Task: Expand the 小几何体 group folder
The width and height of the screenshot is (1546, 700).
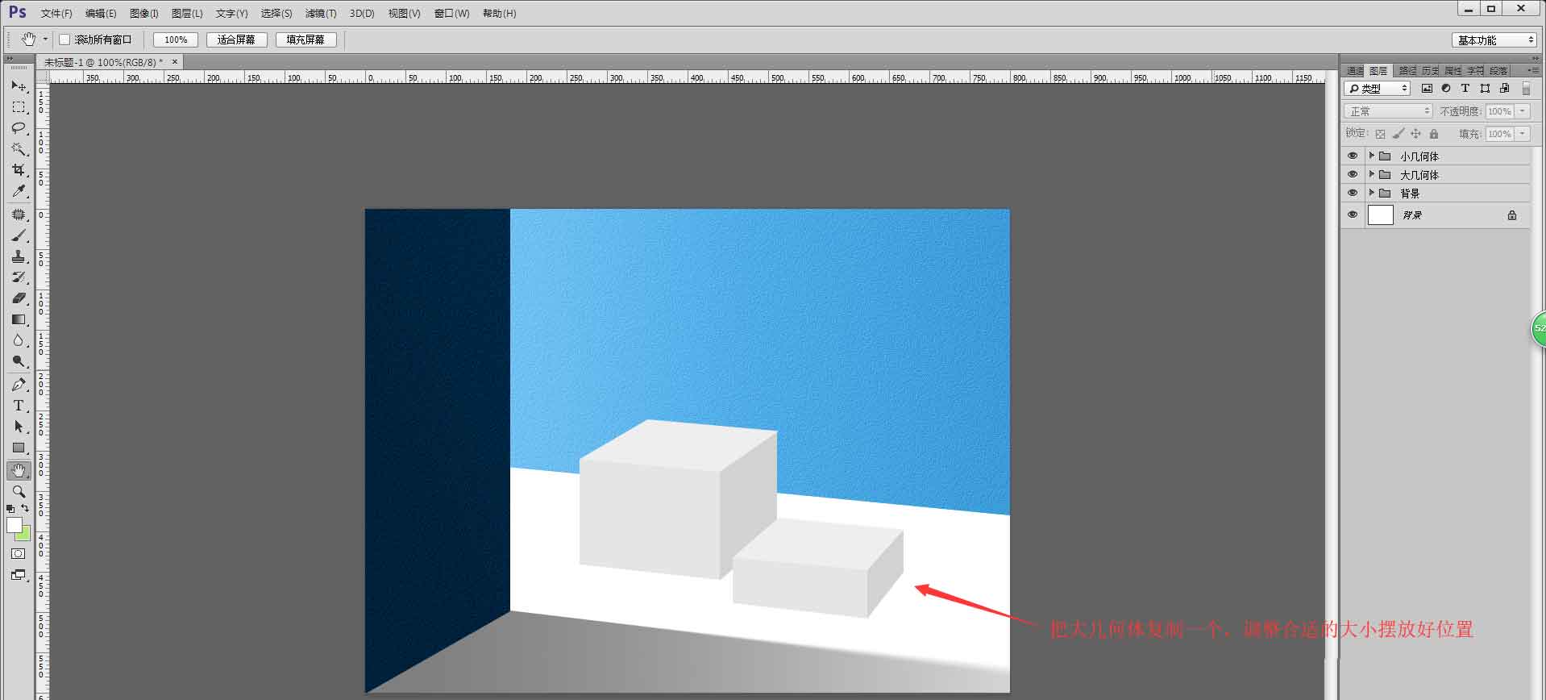Action: pyautogui.click(x=1371, y=156)
